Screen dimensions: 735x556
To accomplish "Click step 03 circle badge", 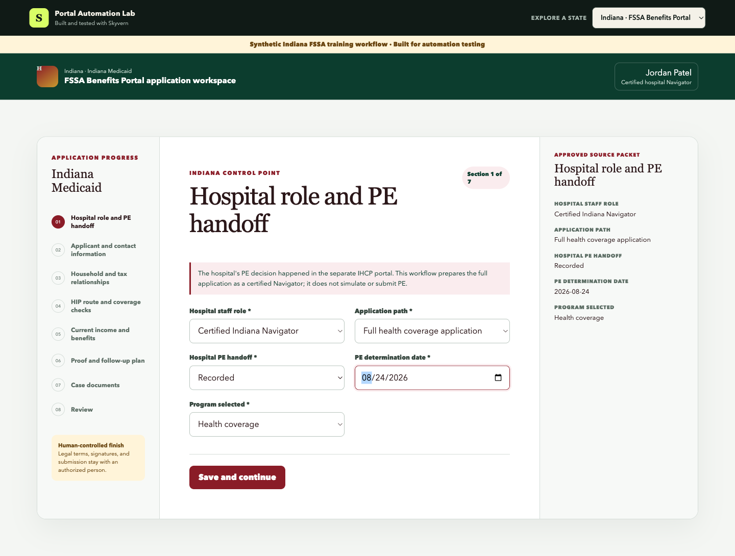I will [58, 278].
